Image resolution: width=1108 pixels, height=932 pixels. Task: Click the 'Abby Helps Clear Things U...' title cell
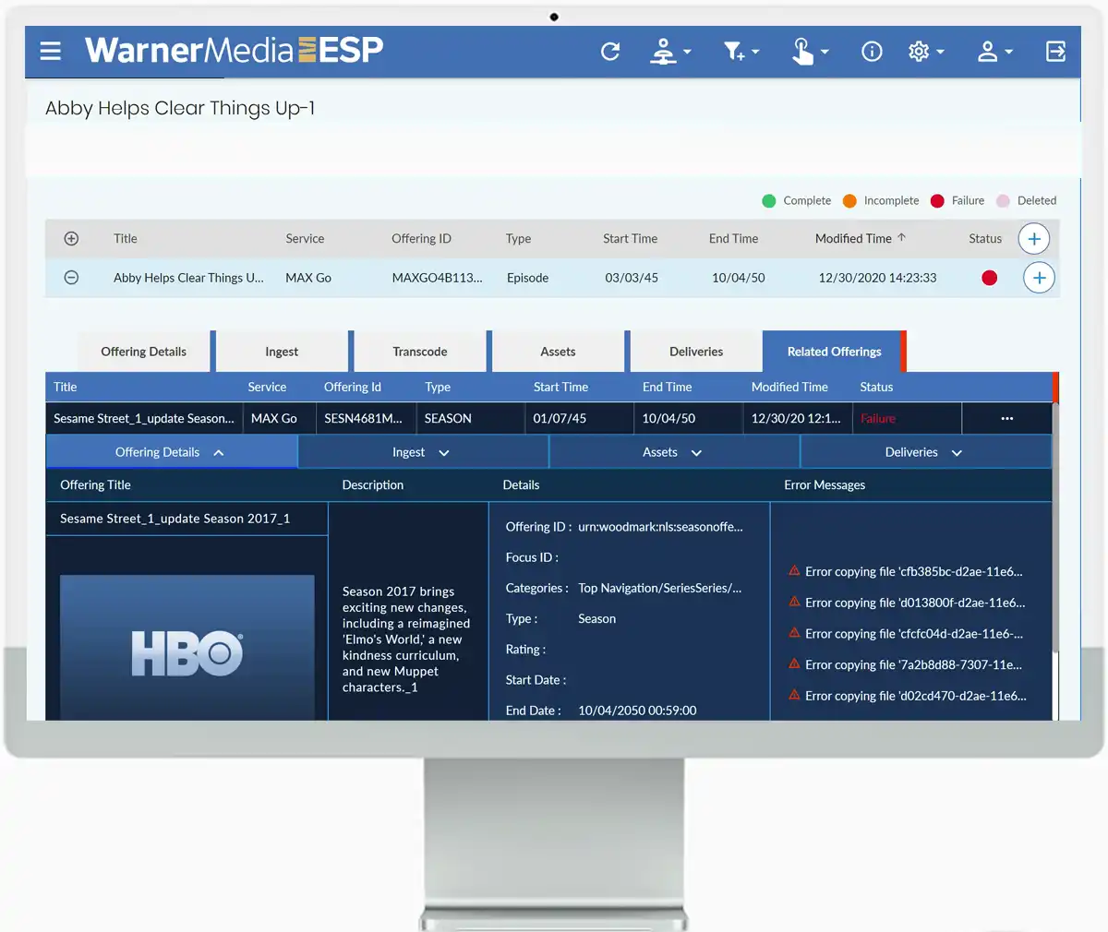click(188, 278)
